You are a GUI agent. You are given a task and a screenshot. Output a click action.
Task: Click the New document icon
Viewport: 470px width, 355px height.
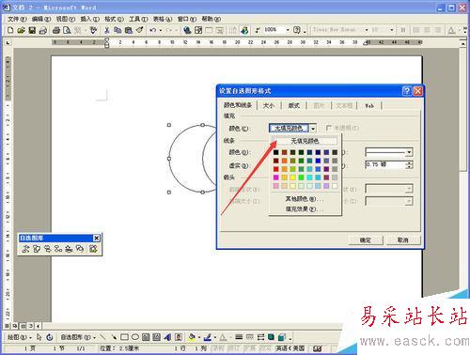10,30
